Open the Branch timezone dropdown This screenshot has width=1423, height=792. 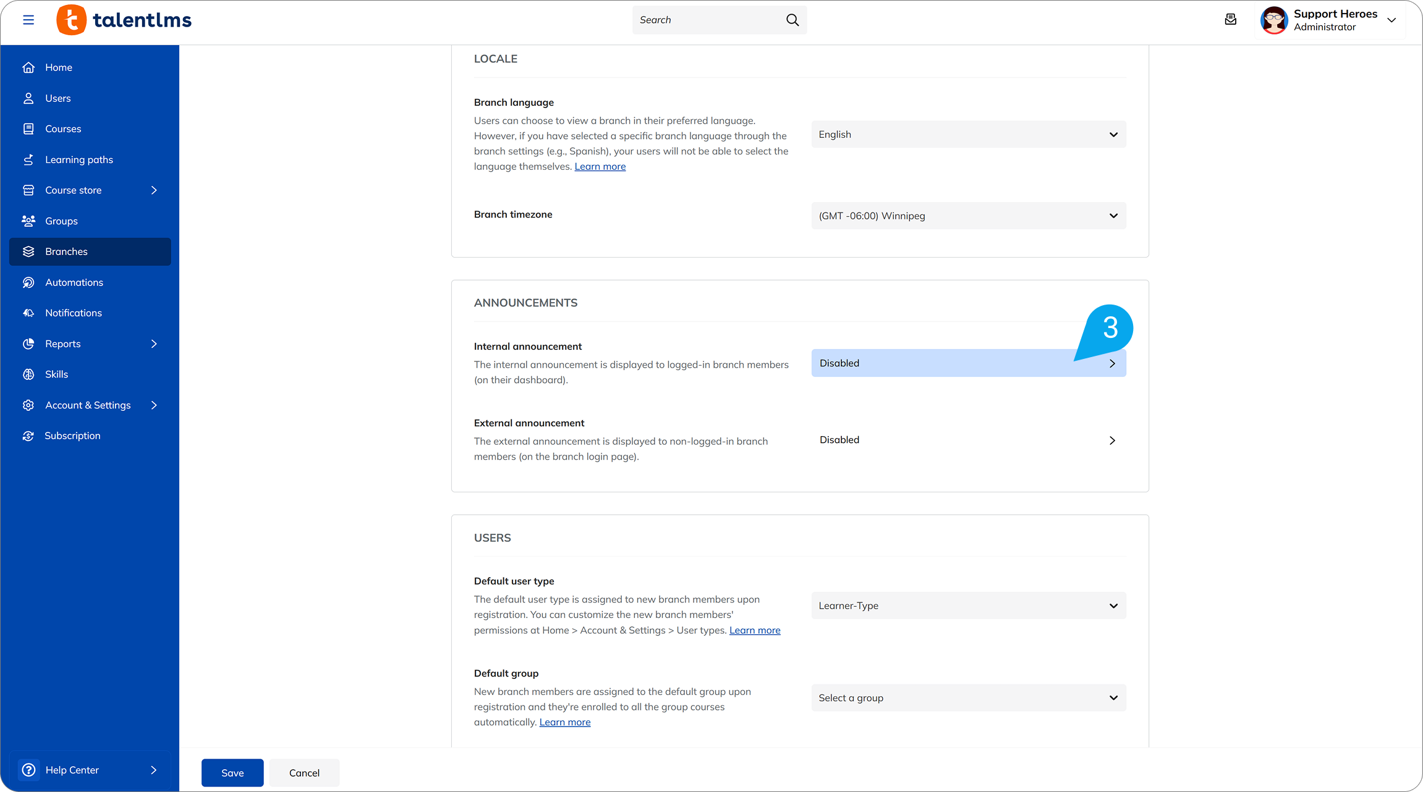pos(968,216)
